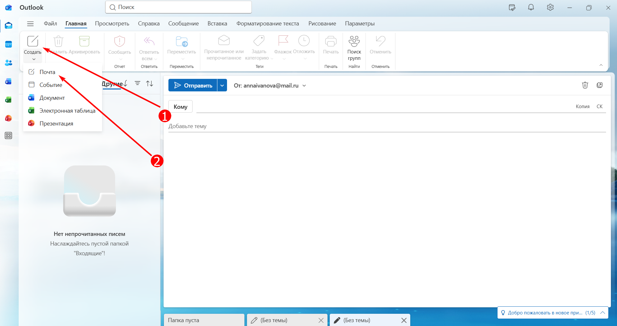This screenshot has width=617, height=326.
Task: Expand the Send button options arrow
Action: click(x=222, y=85)
